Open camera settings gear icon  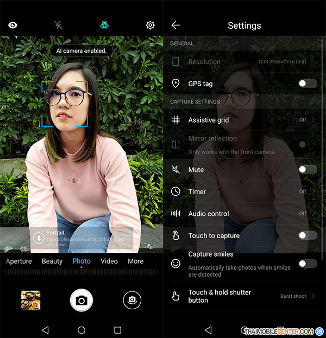150,25
